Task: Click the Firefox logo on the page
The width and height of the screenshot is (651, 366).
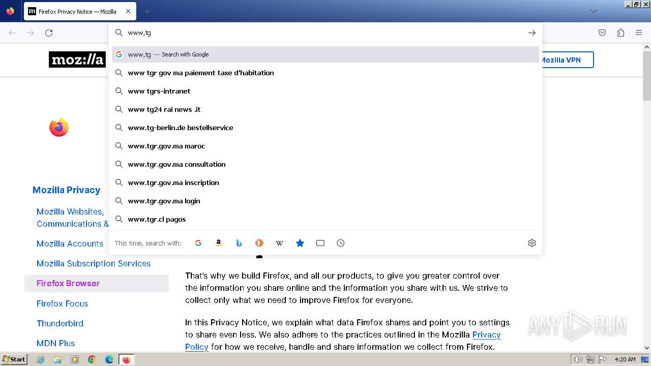Action: pos(59,127)
